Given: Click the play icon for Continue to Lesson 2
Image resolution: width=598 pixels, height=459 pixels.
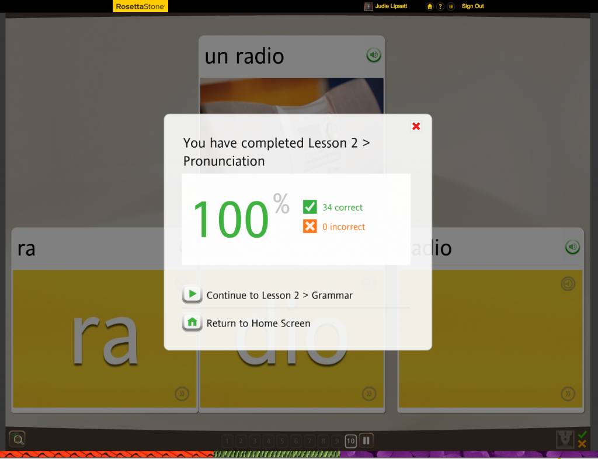Looking at the screenshot, I should (x=192, y=294).
